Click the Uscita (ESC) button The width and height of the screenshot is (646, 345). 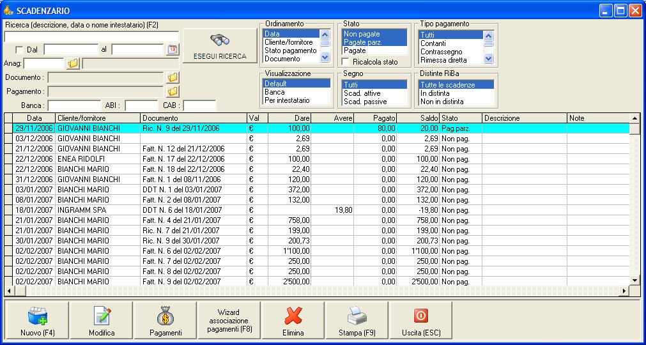(x=420, y=320)
